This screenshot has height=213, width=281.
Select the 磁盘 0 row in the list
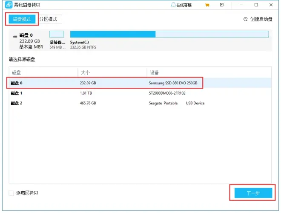140,83
